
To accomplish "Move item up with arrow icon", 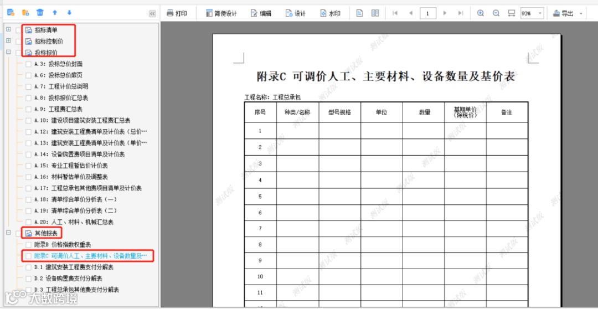I will pyautogui.click(x=54, y=13).
